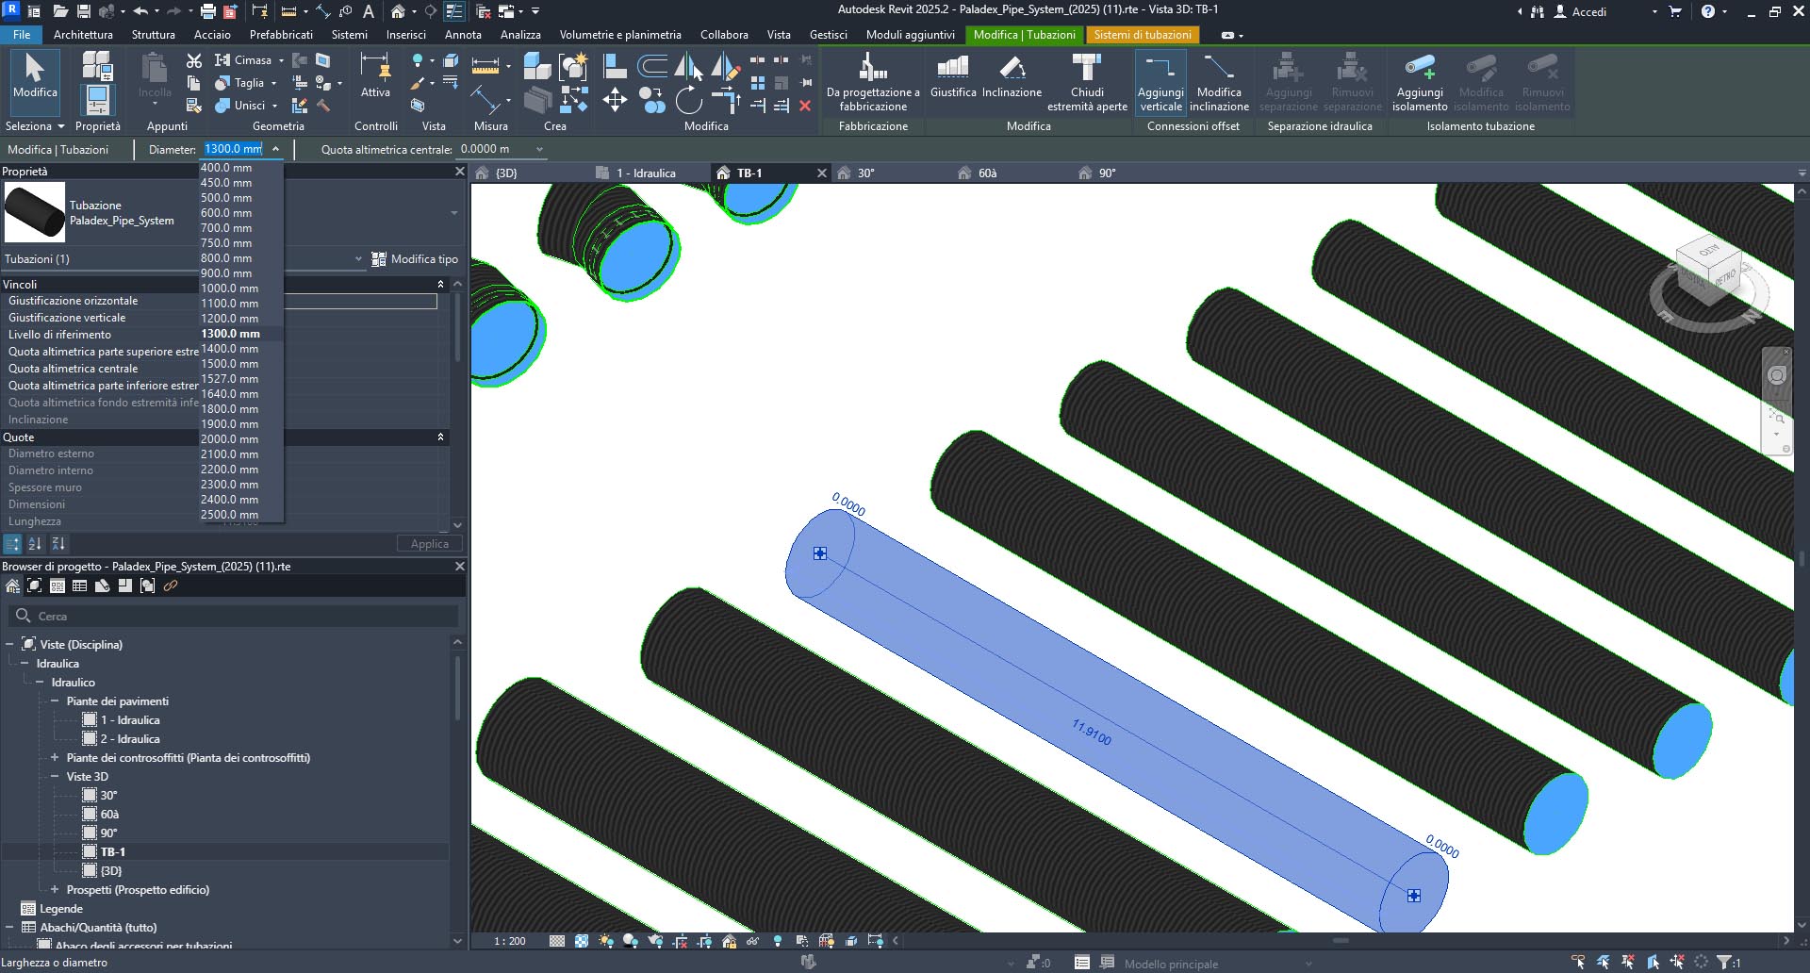Open the Sistemi ribbon tab
This screenshot has height=973, width=1810.
349,35
